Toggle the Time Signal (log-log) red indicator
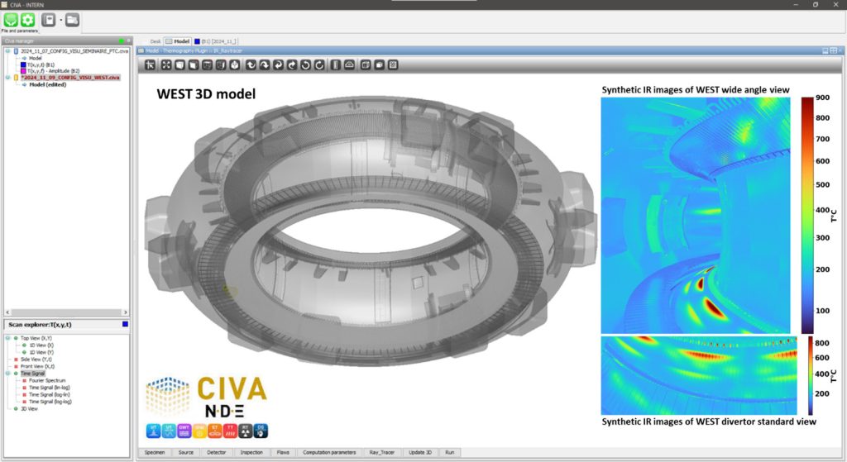This screenshot has height=462, width=847. (x=24, y=402)
